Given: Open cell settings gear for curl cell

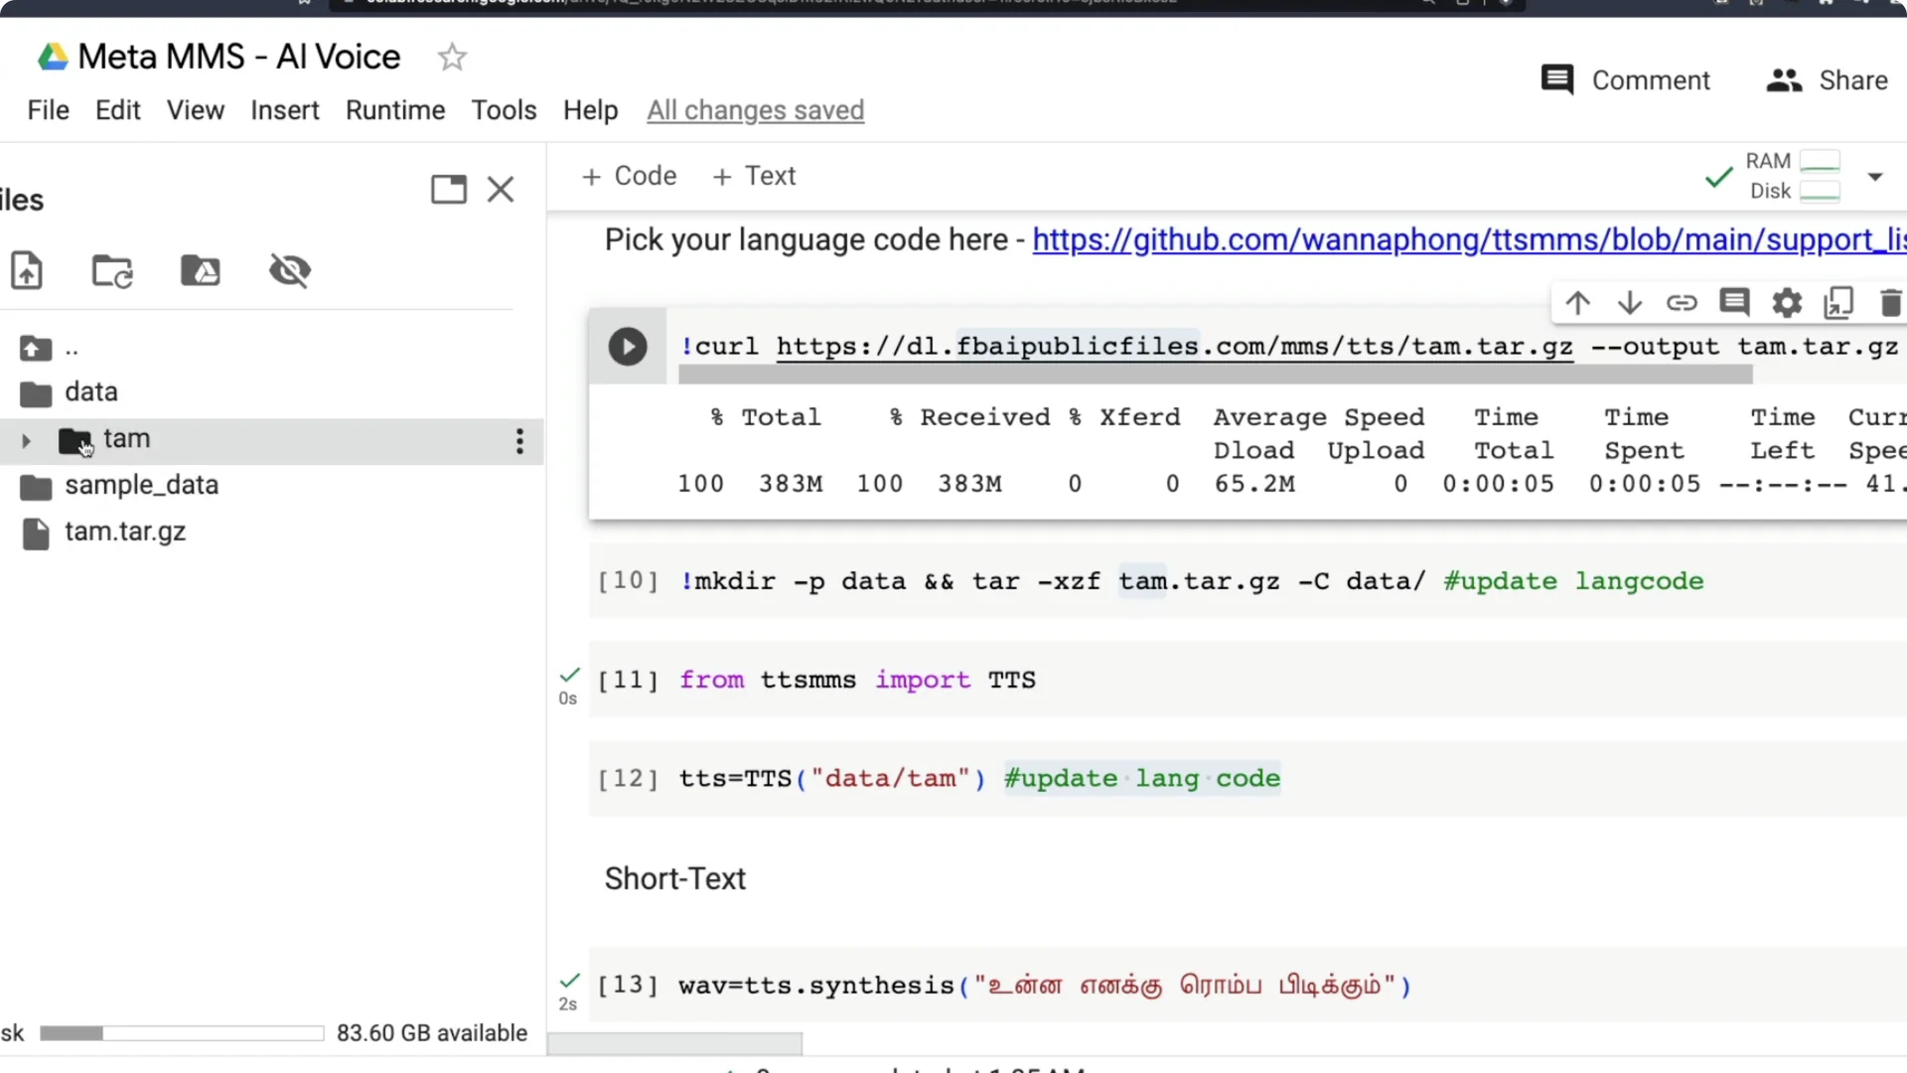Looking at the screenshot, I should click(1786, 303).
